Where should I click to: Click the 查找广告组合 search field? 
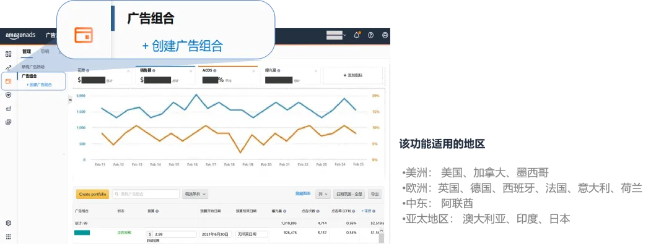(146, 194)
